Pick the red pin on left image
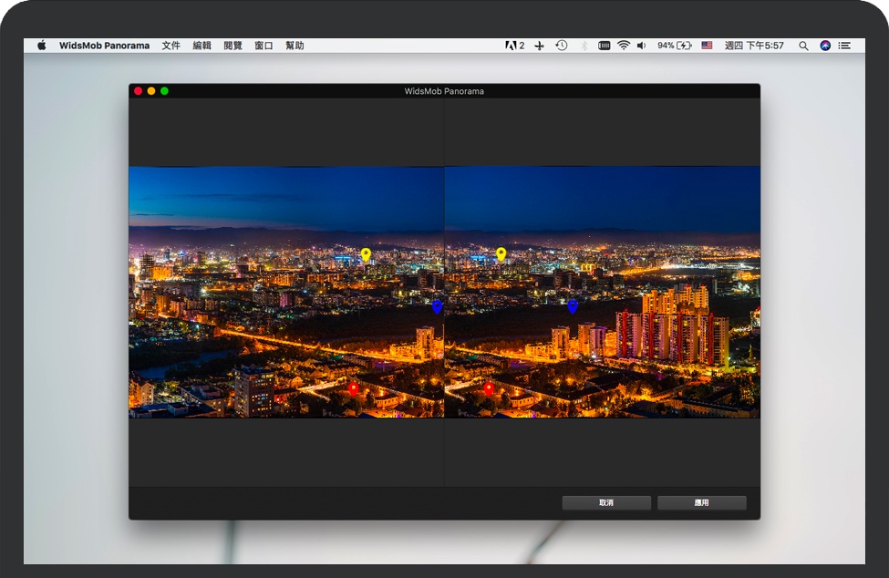This screenshot has height=578, width=889. click(354, 388)
